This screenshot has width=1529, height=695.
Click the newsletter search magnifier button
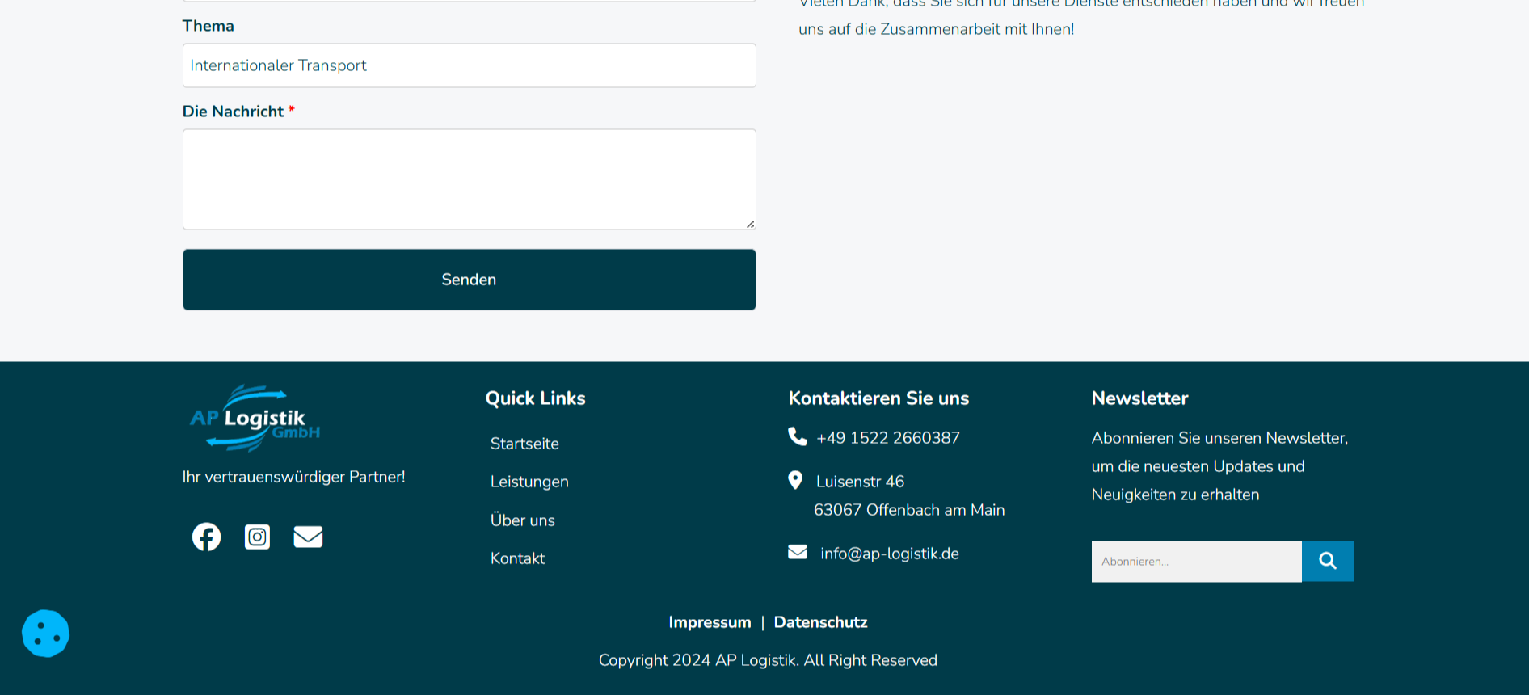1327,561
